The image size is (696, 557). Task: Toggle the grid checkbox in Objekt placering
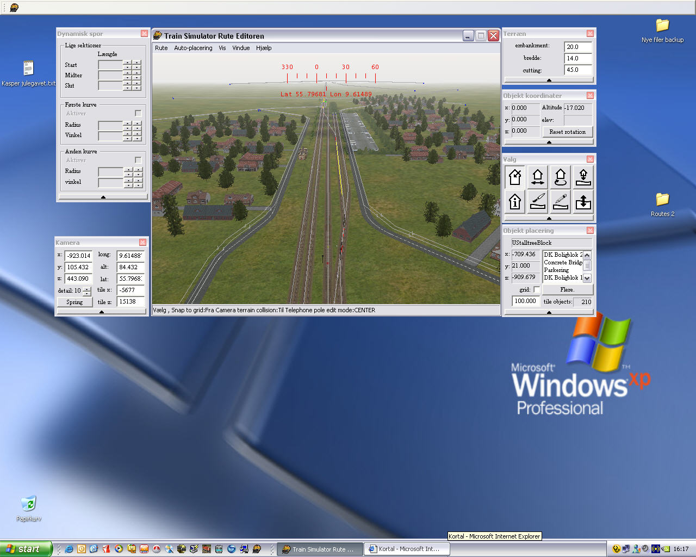[x=537, y=289]
